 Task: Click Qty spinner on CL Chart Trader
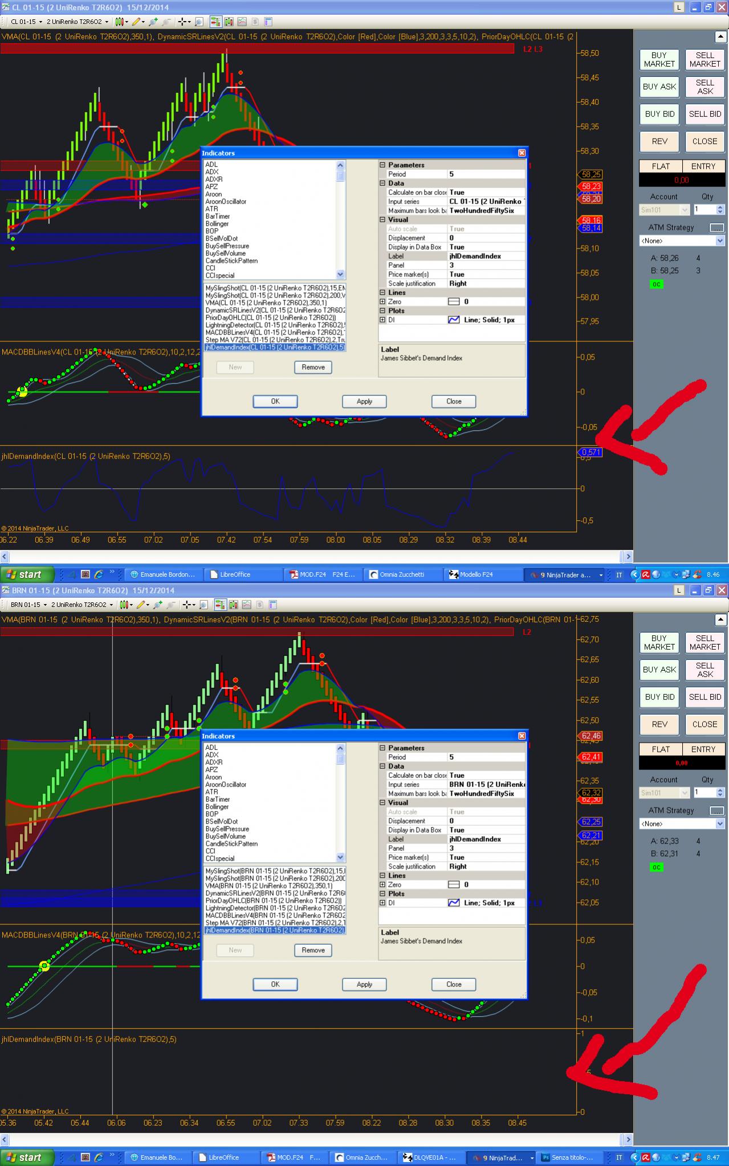click(x=720, y=209)
